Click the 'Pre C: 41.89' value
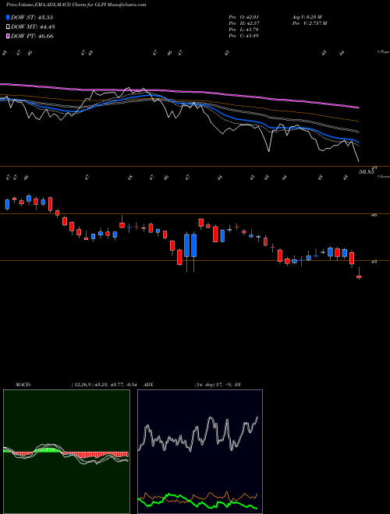 click(244, 36)
